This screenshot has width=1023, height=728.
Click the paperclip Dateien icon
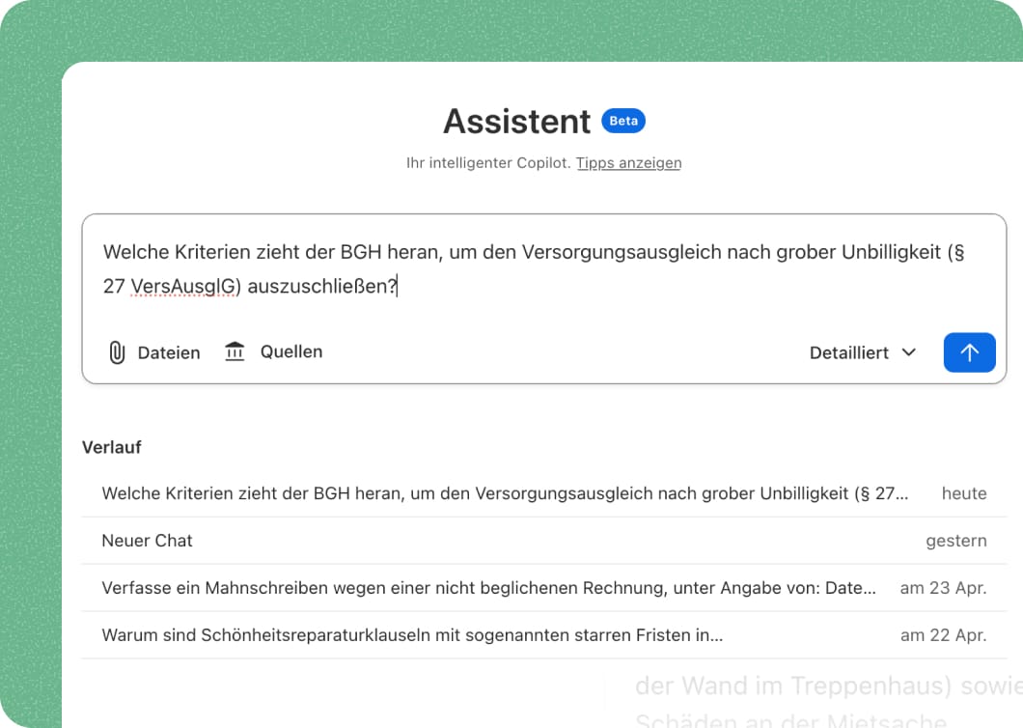pos(117,352)
